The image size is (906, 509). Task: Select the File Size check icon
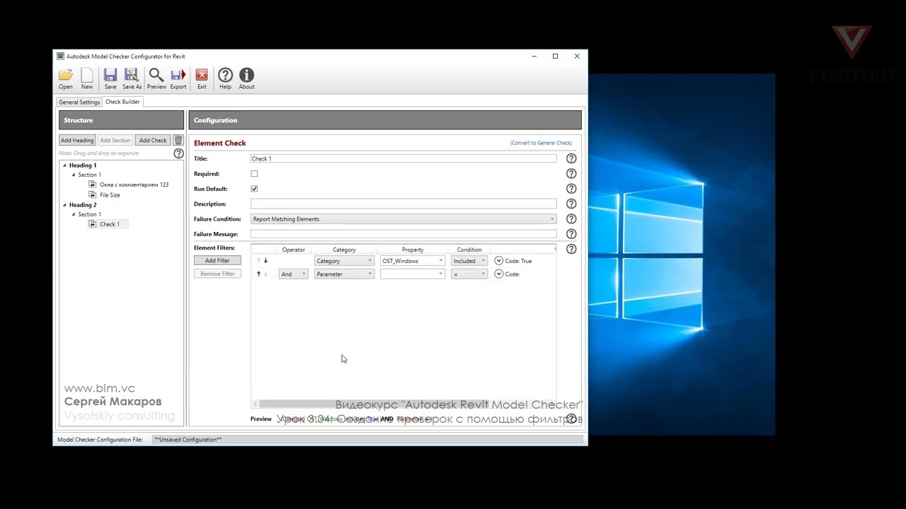click(x=92, y=194)
